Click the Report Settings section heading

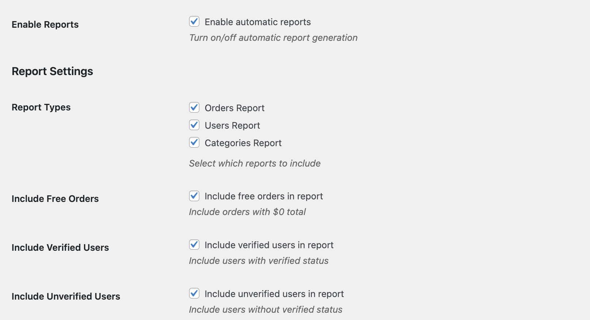pyautogui.click(x=52, y=71)
